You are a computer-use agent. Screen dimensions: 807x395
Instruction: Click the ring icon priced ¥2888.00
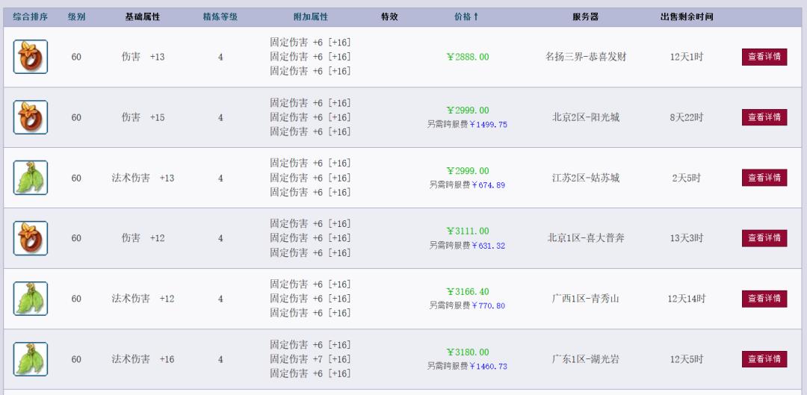point(31,57)
